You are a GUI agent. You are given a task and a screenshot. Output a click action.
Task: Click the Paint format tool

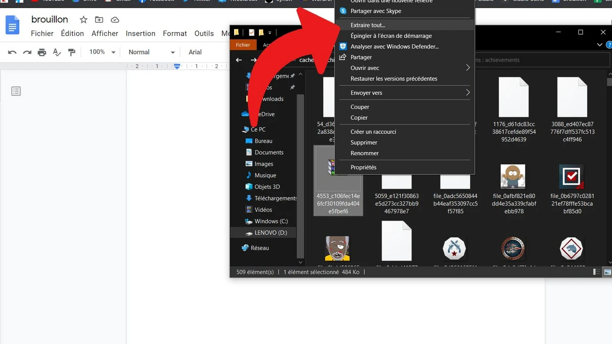(x=71, y=52)
